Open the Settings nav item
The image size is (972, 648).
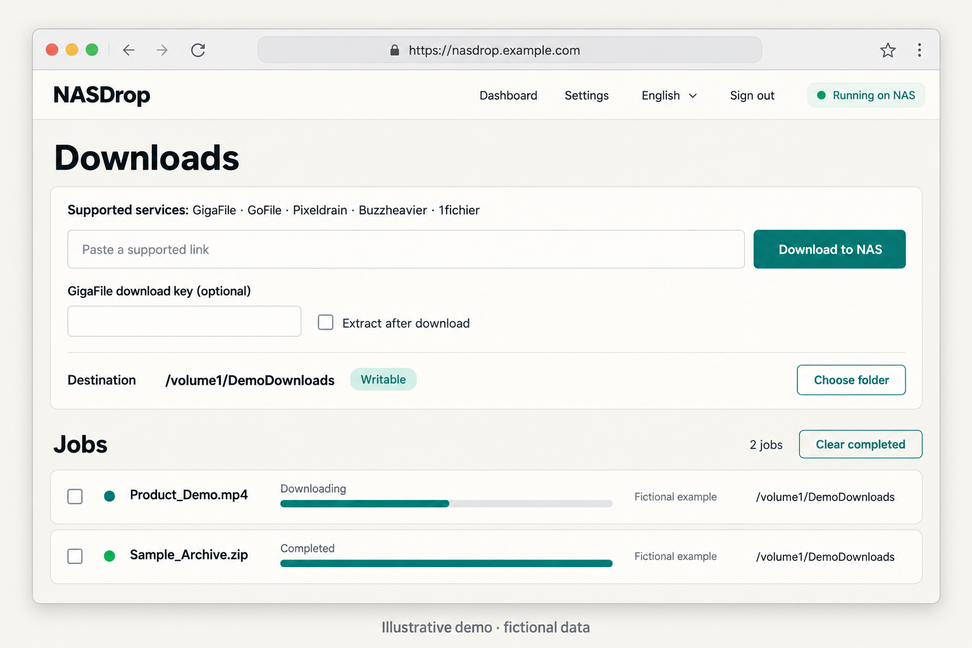[587, 96]
